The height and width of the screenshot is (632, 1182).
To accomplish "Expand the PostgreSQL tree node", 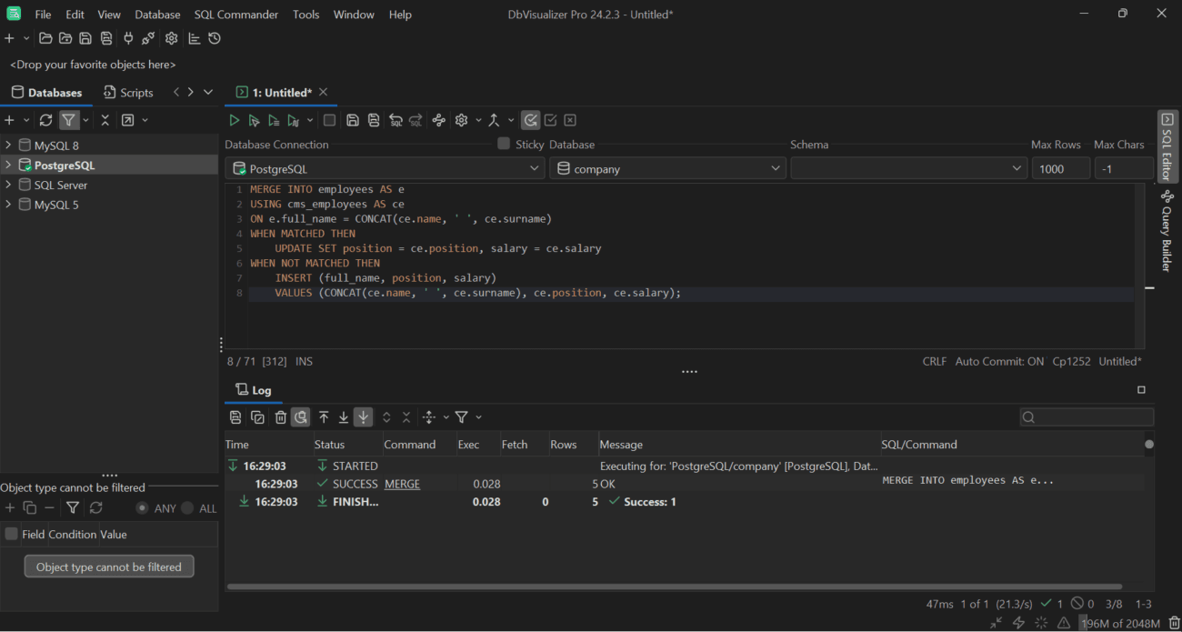I will (7, 164).
